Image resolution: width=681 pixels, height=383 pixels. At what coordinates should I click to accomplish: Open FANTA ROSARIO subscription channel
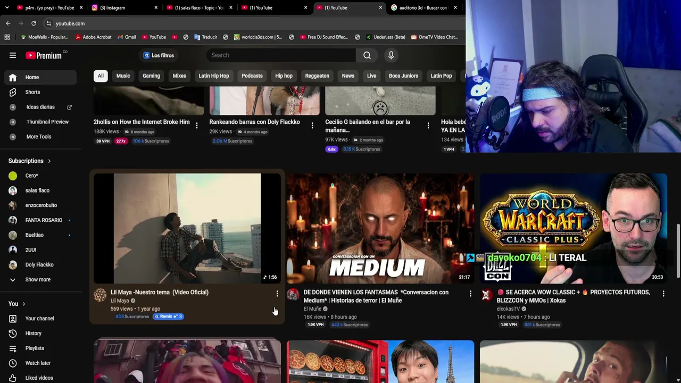coord(40,220)
